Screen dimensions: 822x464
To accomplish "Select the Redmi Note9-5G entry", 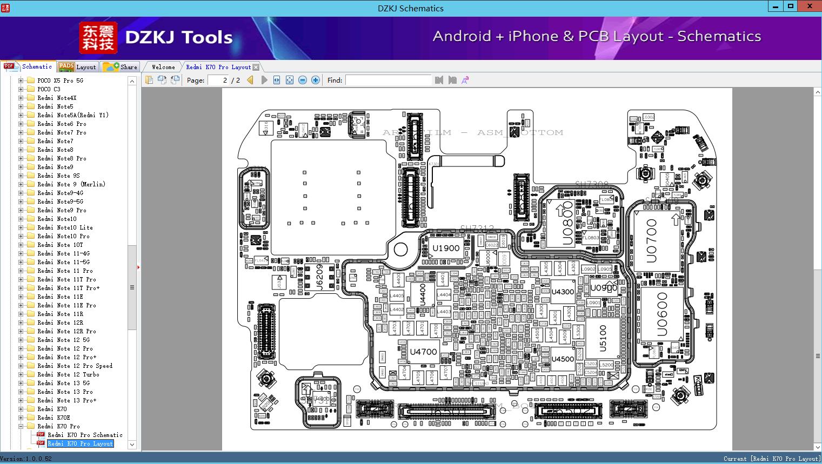I will [x=60, y=201].
